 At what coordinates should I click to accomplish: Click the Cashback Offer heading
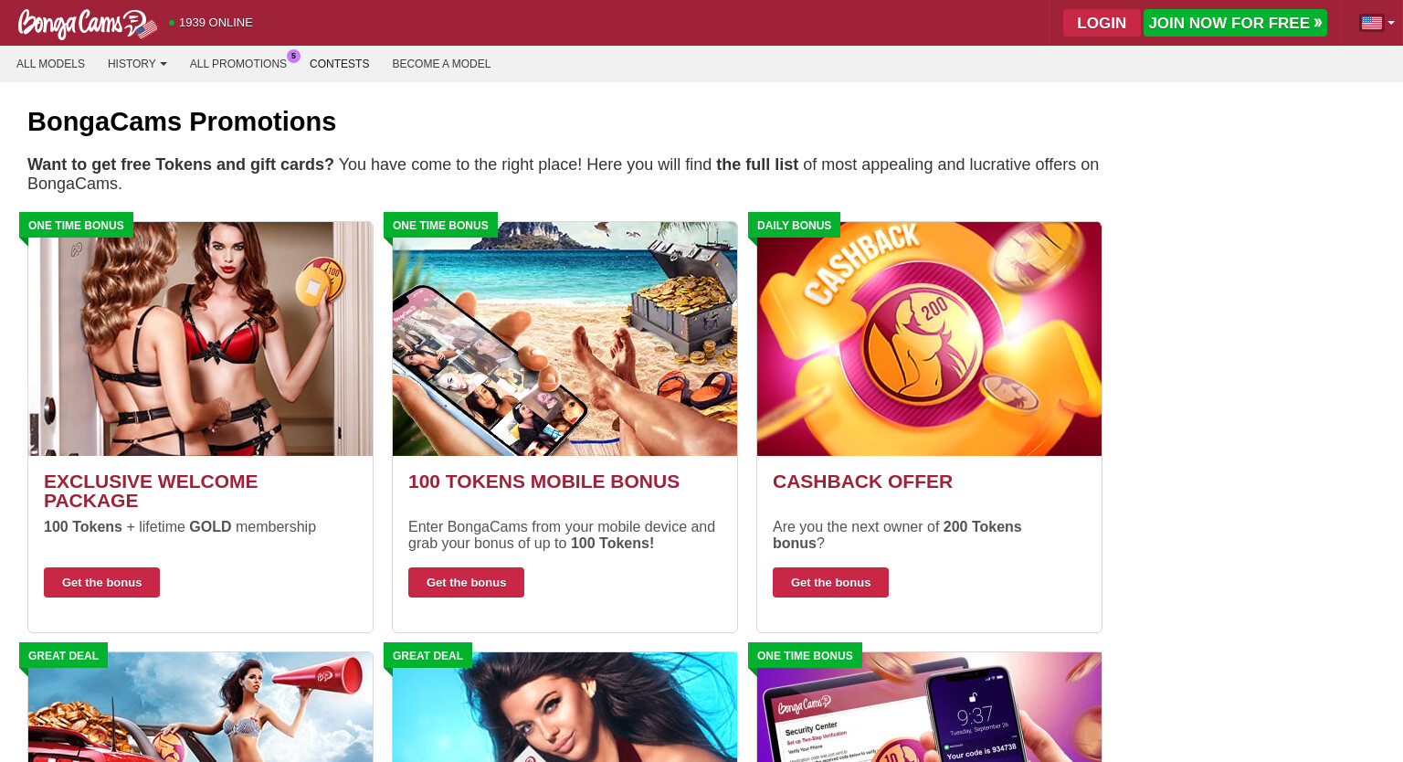point(862,482)
